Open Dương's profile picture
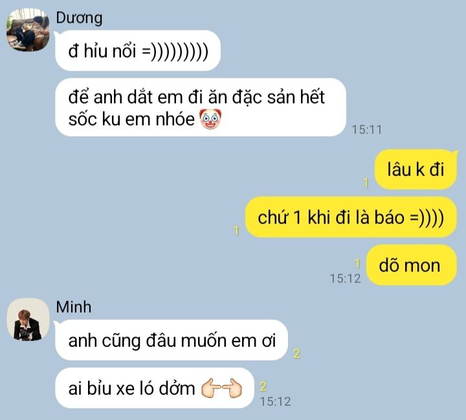 point(28,30)
